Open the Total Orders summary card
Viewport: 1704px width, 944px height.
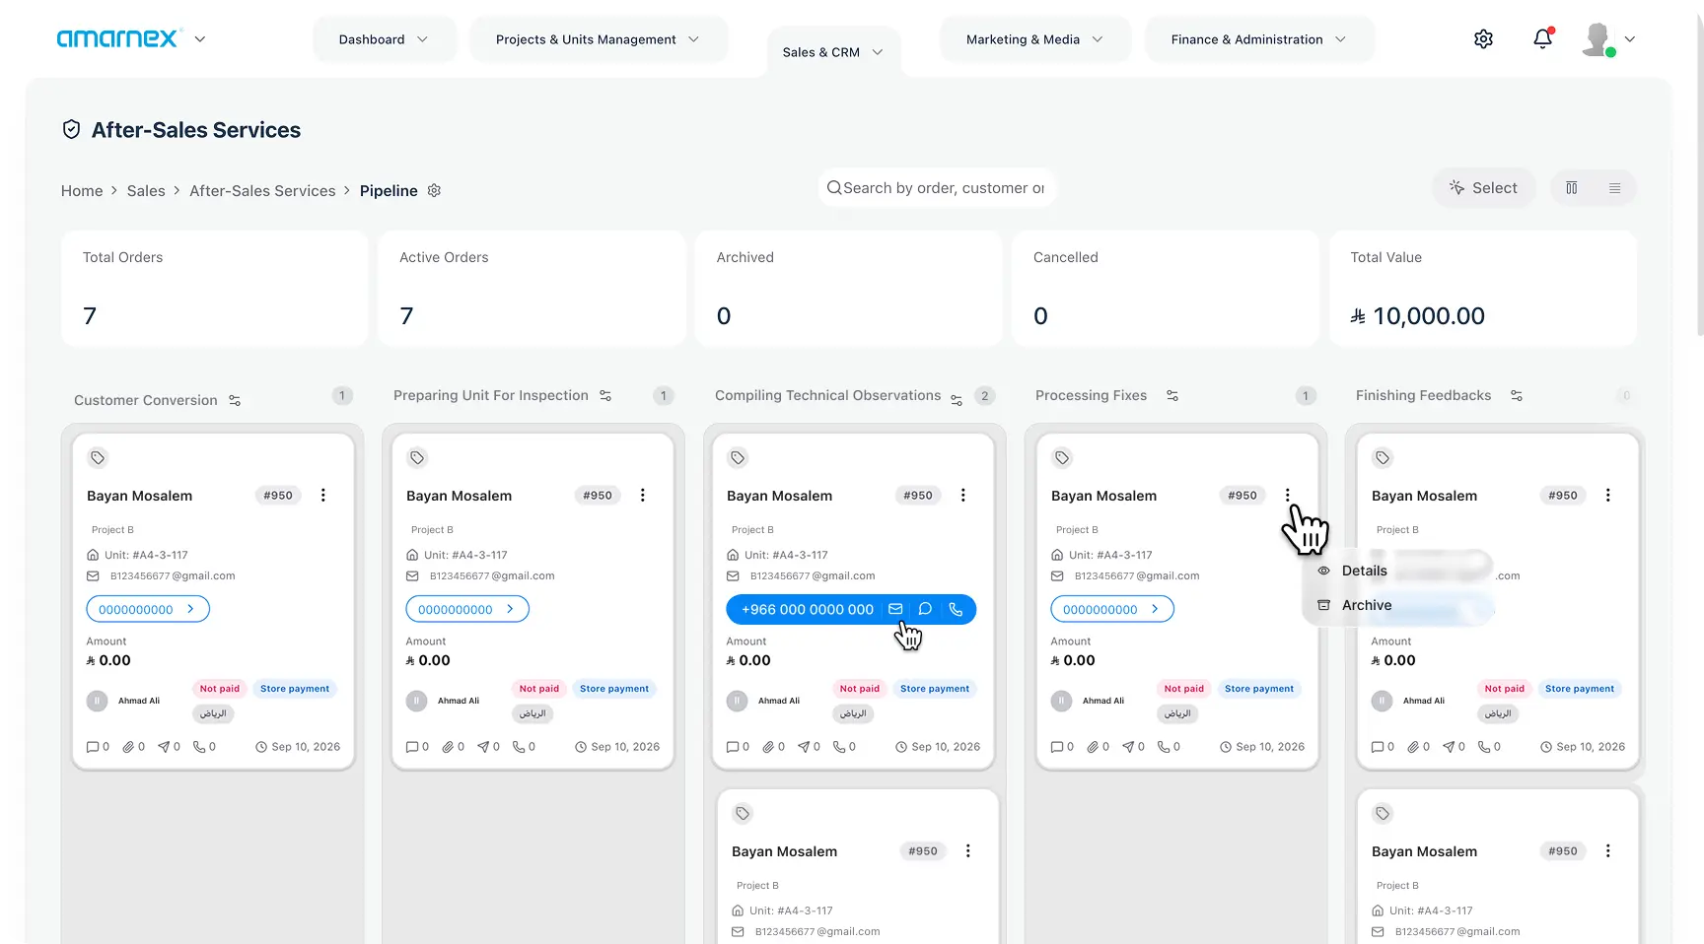tap(214, 289)
